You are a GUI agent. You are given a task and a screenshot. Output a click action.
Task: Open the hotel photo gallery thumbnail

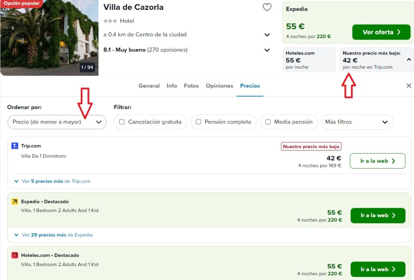(49, 38)
